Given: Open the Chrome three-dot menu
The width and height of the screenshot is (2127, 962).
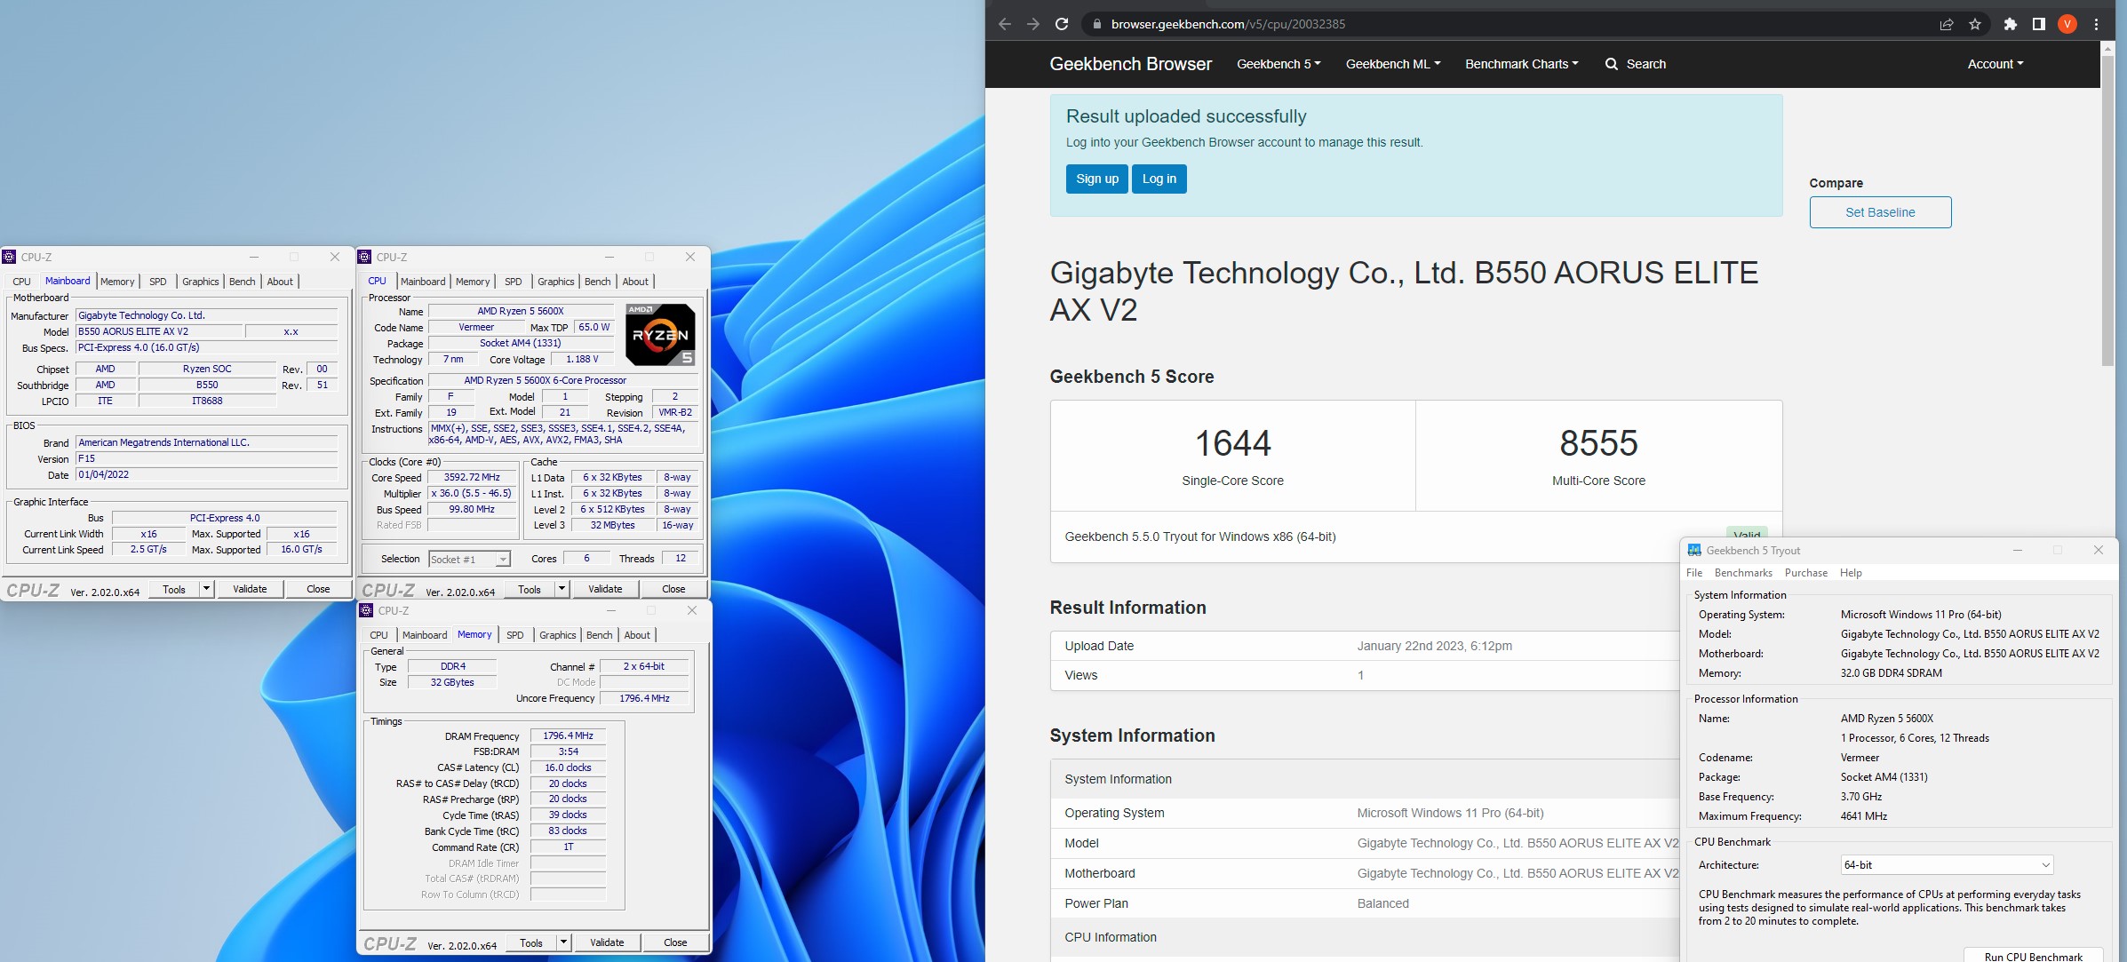Looking at the screenshot, I should (2096, 24).
